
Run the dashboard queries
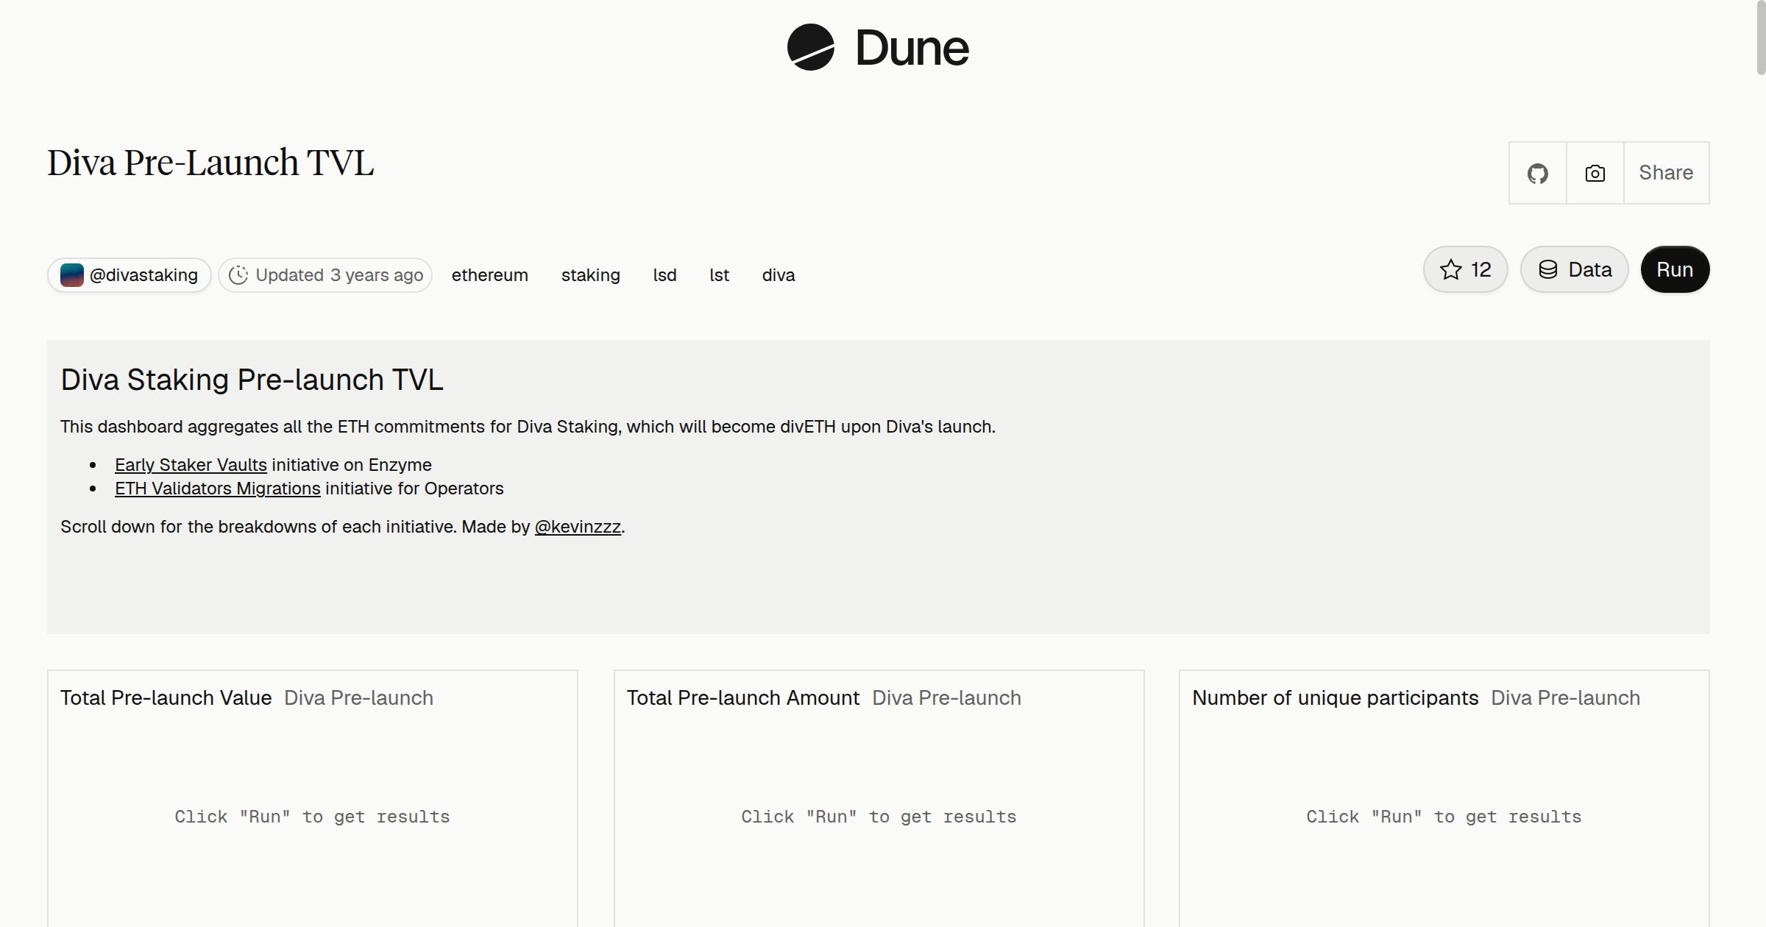1675,269
